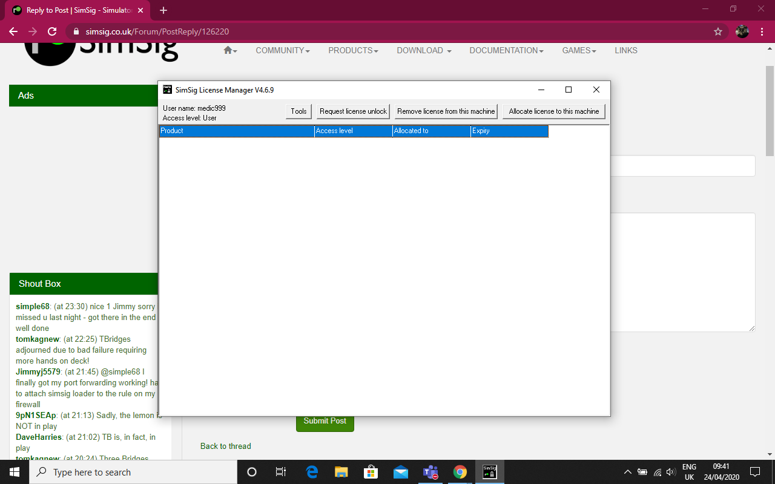Open the Windows notification center
This screenshot has width=775, height=484.
tap(755, 472)
